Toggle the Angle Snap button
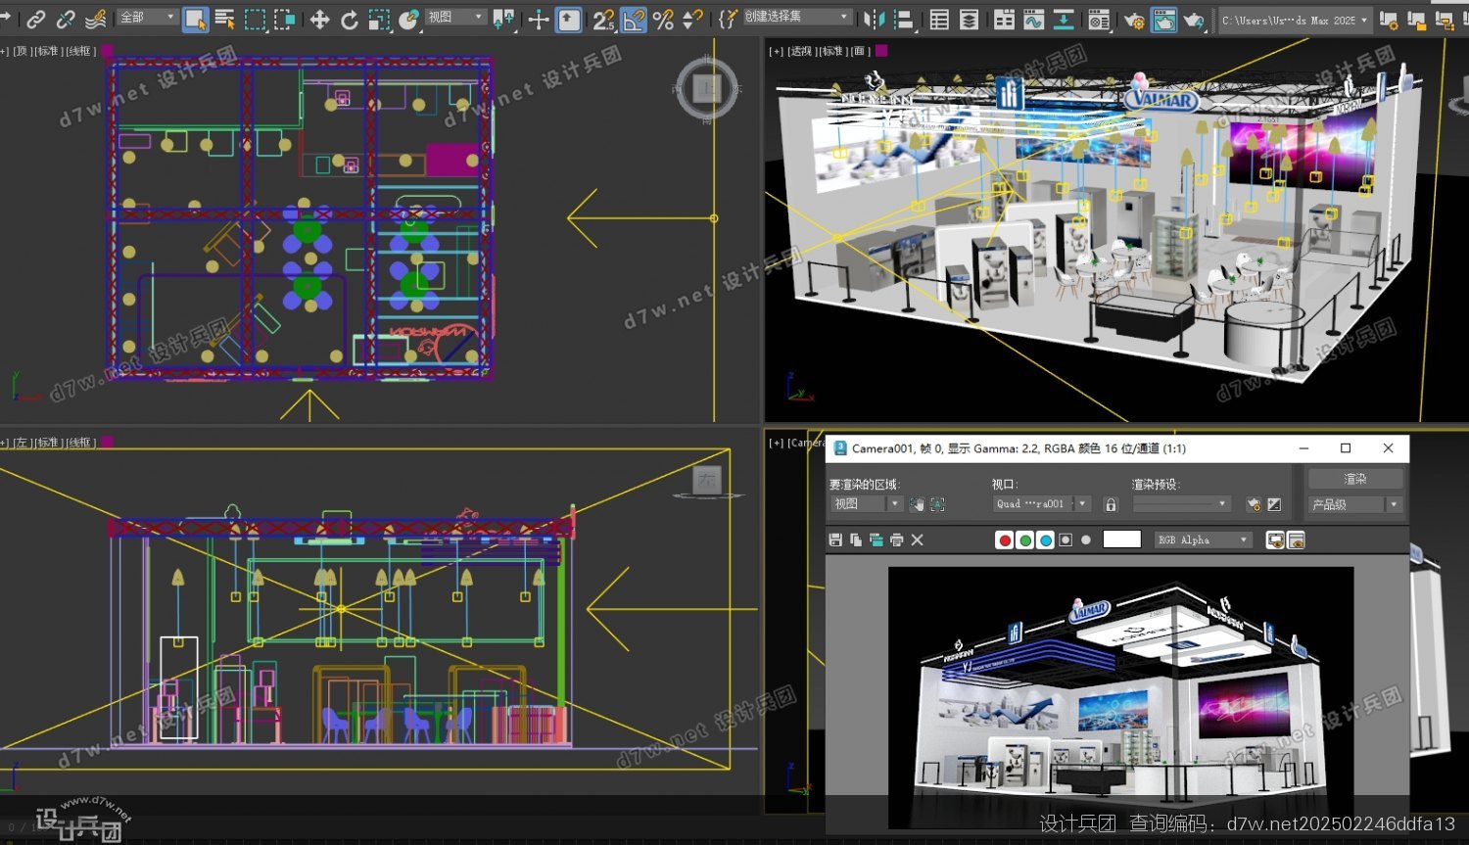The image size is (1469, 845). click(x=634, y=19)
